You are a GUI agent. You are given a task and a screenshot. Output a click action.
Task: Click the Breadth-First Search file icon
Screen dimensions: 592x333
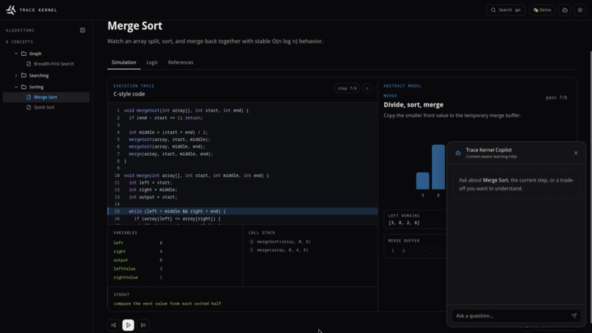point(29,64)
